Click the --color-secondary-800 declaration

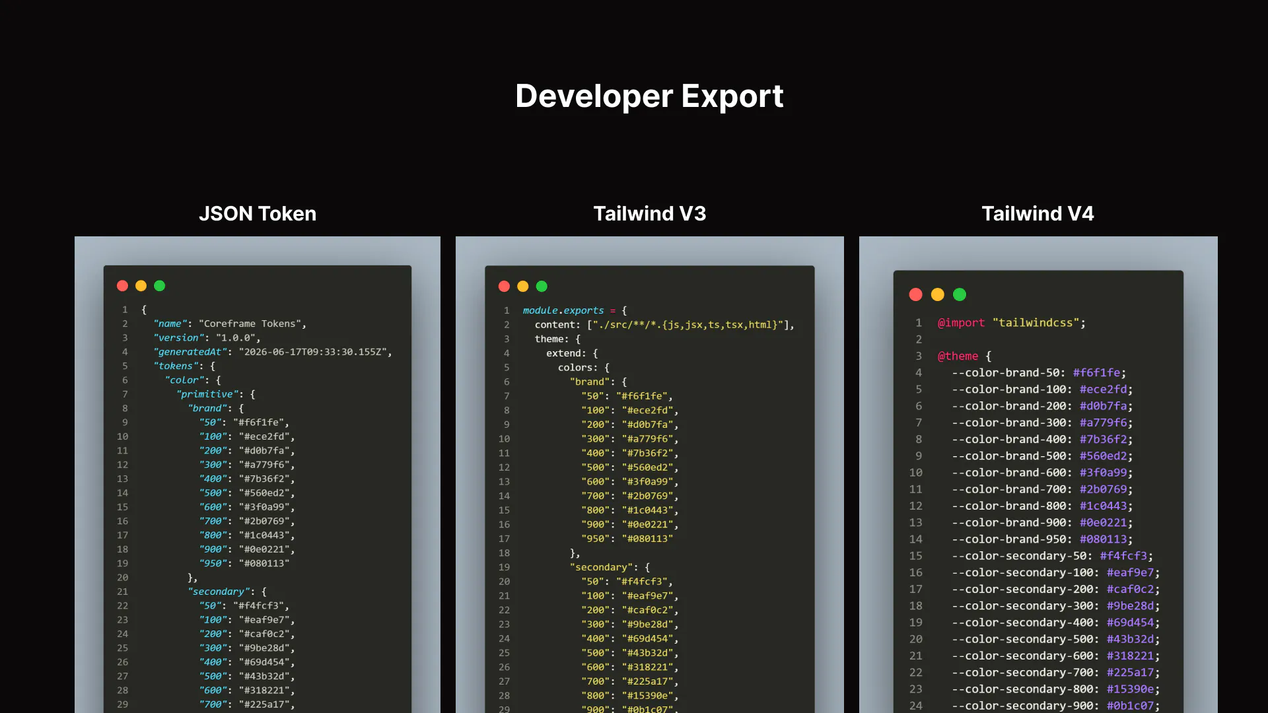(x=1056, y=689)
